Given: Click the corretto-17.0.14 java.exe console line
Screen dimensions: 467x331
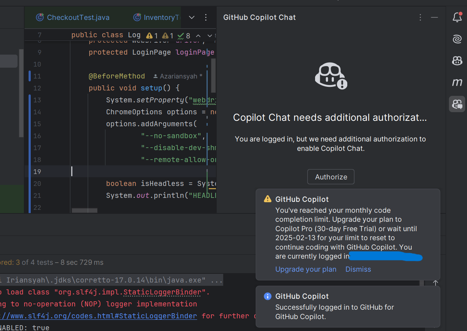Looking at the screenshot, I should click(x=111, y=280).
